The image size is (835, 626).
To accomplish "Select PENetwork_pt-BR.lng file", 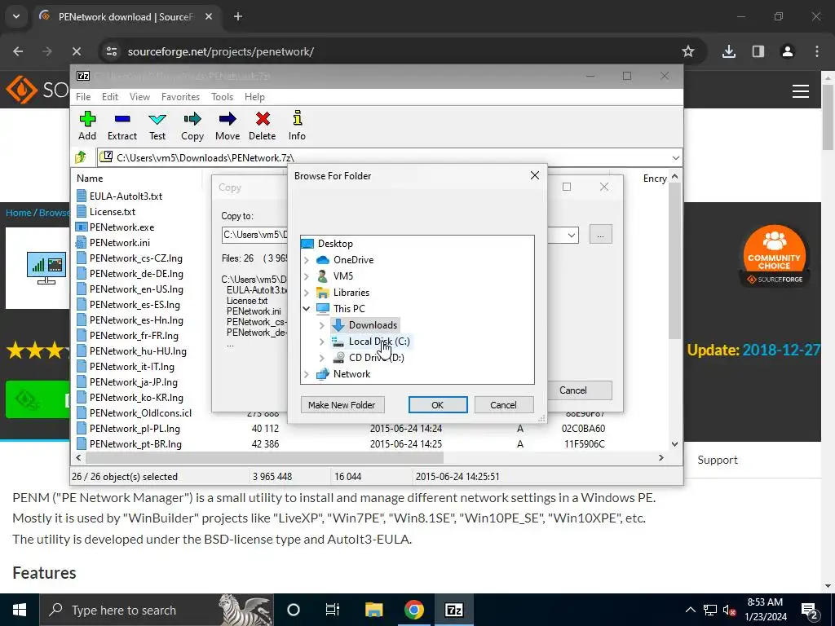I will [x=129, y=444].
